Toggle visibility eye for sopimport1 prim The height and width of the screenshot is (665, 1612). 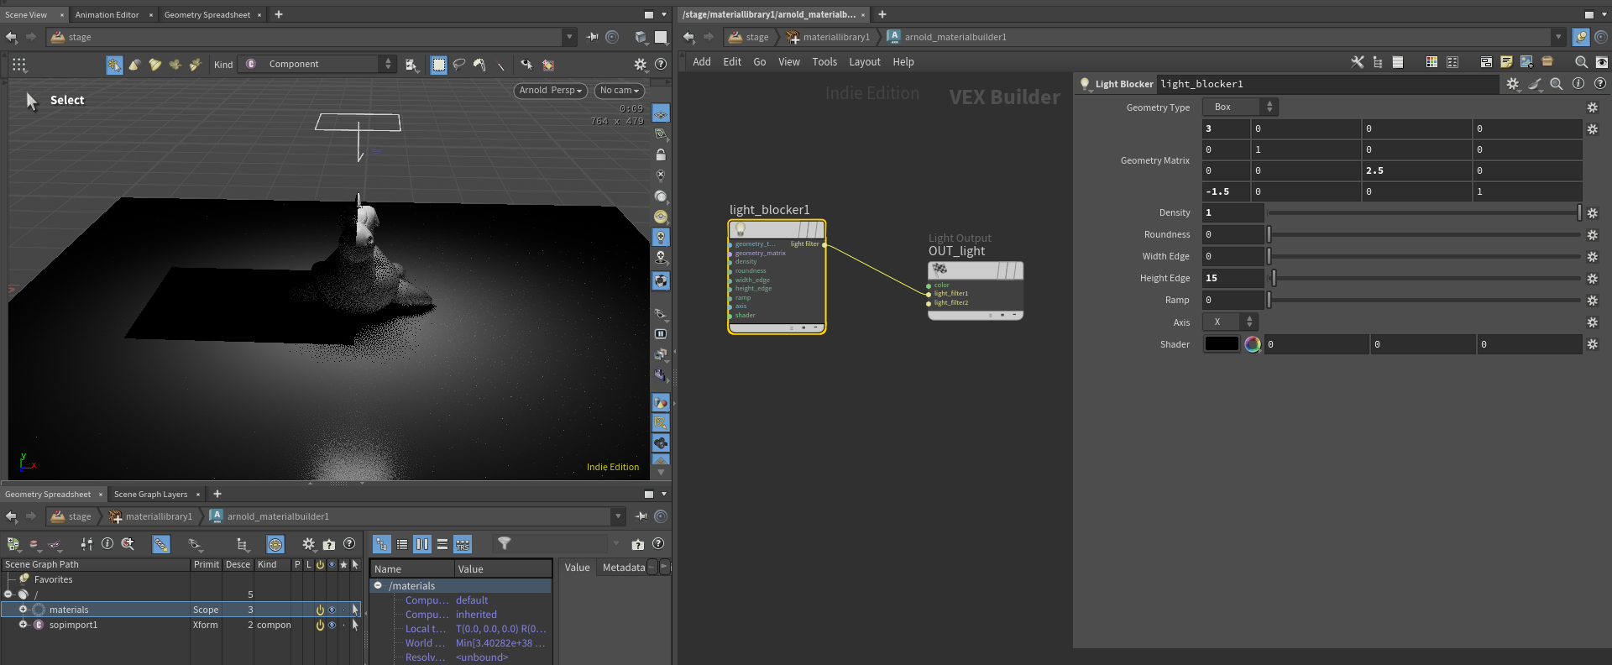click(332, 625)
